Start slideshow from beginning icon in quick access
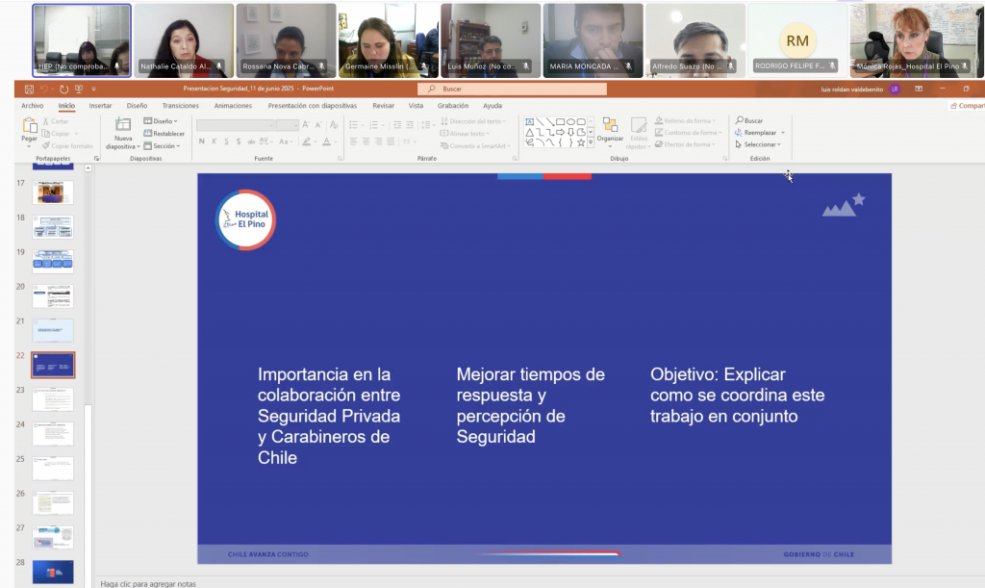Screen dimensions: 985x588 point(79,89)
